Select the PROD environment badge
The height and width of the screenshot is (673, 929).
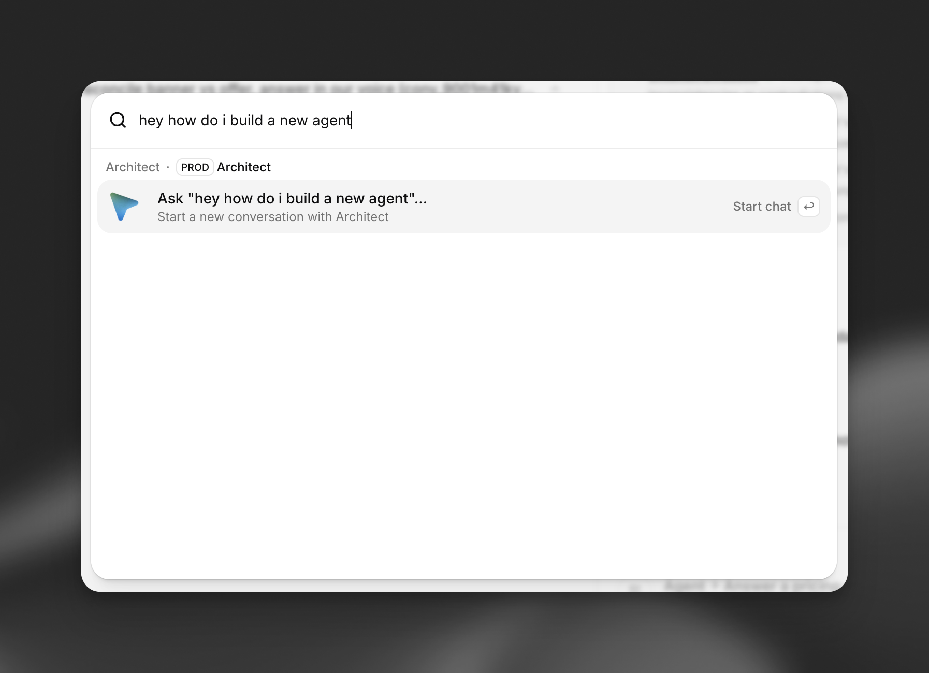pyautogui.click(x=195, y=167)
